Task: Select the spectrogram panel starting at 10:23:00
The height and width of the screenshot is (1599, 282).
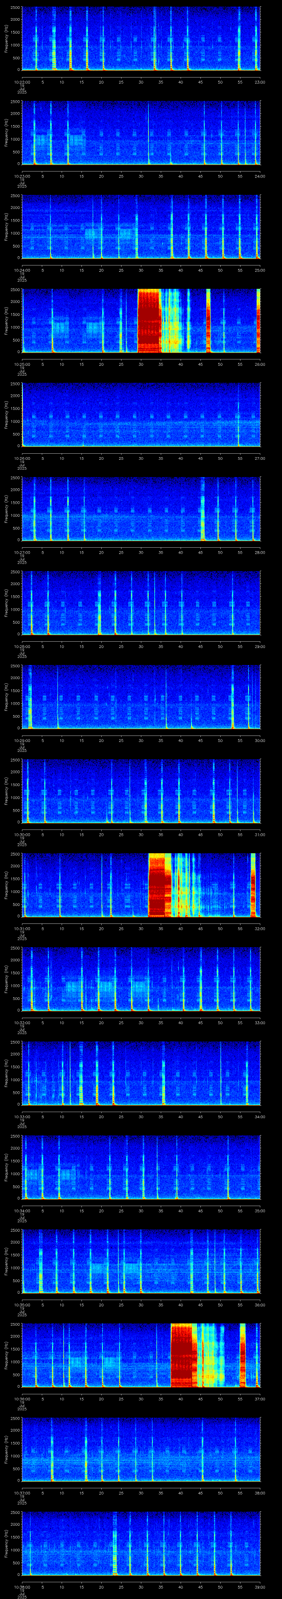Action: point(141,133)
